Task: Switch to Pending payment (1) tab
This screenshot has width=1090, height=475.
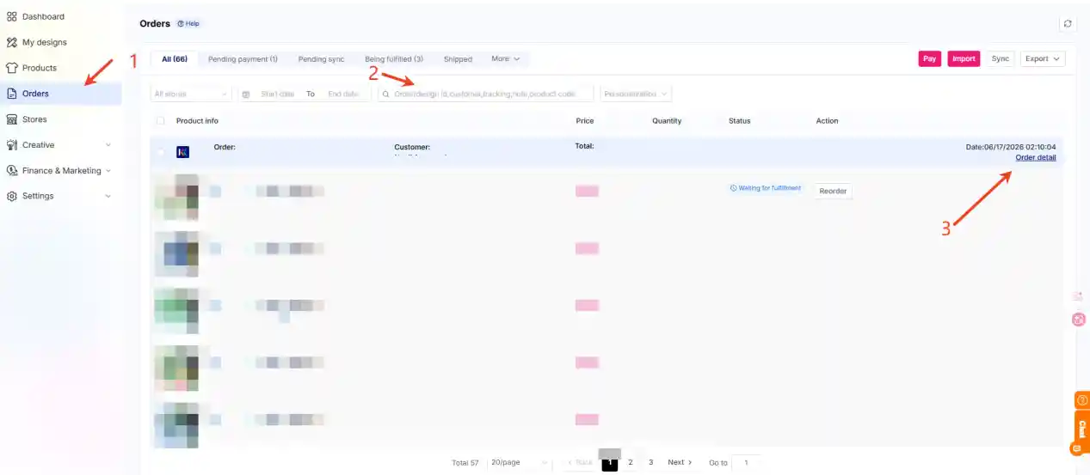Action: (x=243, y=59)
